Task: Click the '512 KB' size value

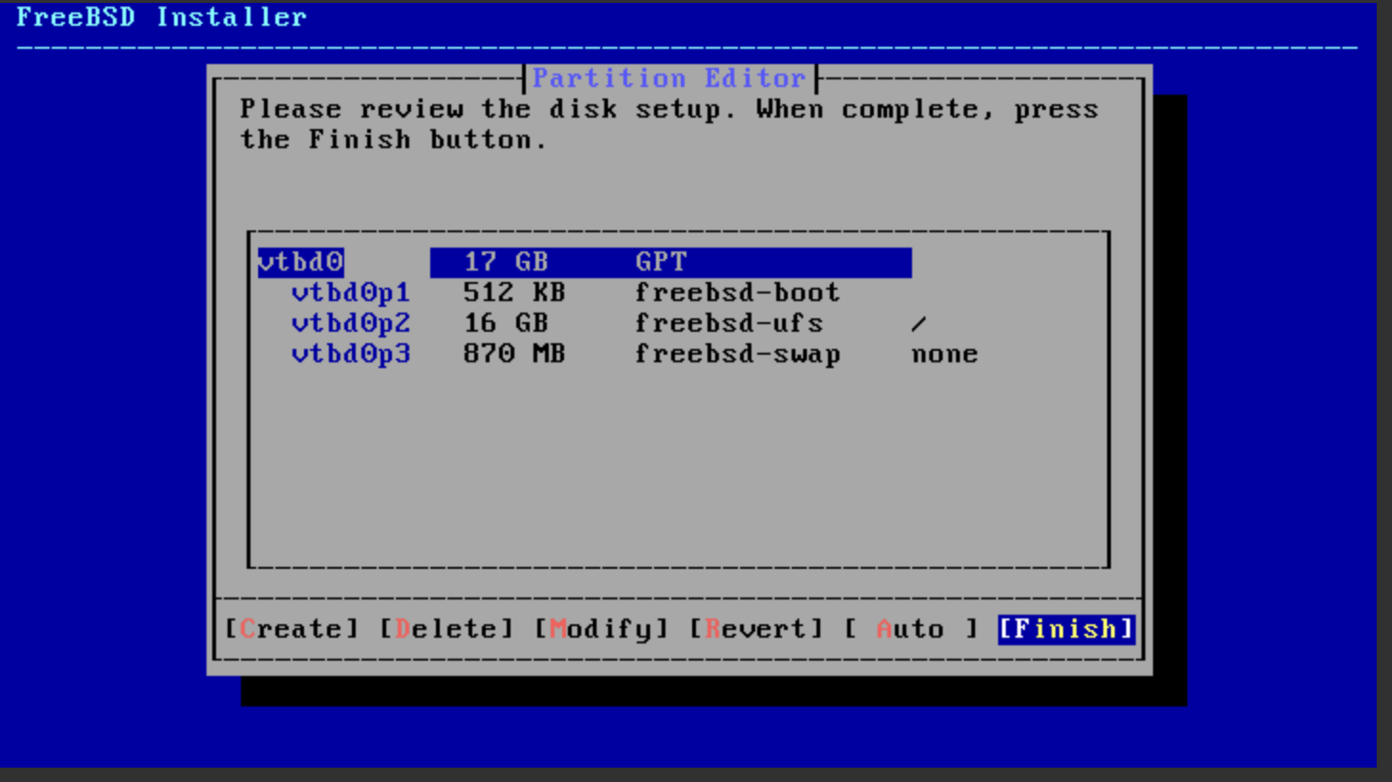Action: tap(514, 293)
